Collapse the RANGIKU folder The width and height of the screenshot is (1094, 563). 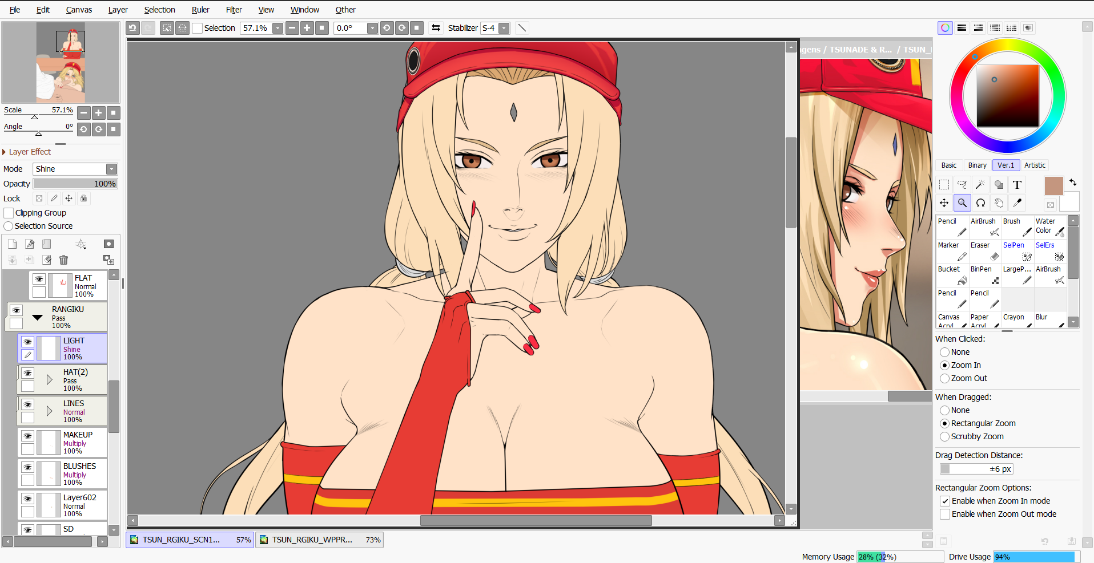(x=38, y=317)
